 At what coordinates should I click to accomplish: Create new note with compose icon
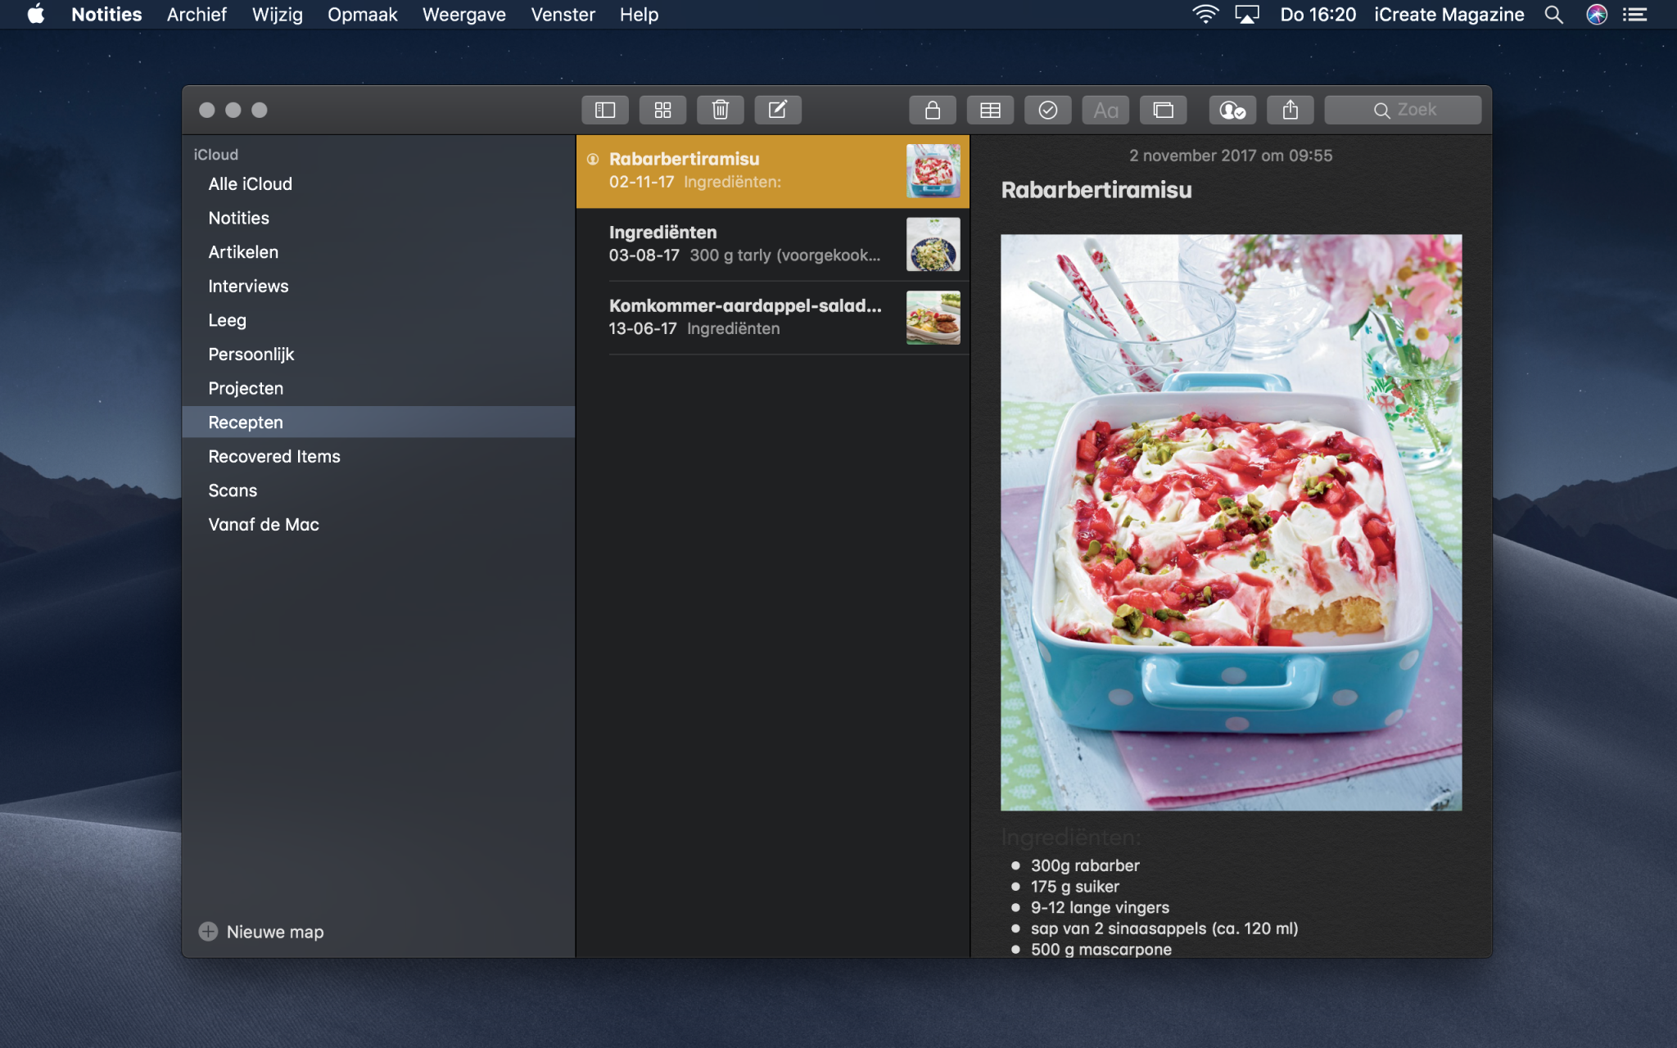point(777,110)
